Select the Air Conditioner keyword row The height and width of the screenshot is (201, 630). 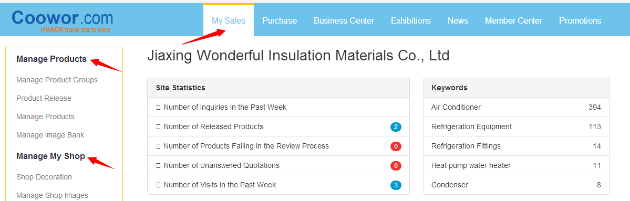516,107
